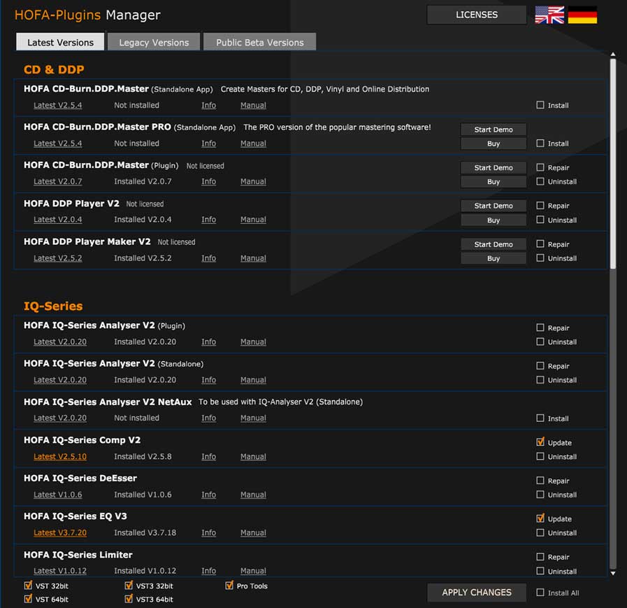Screen dimensions: 627x608
Task: Switch language to German flag
Action: tap(582, 15)
